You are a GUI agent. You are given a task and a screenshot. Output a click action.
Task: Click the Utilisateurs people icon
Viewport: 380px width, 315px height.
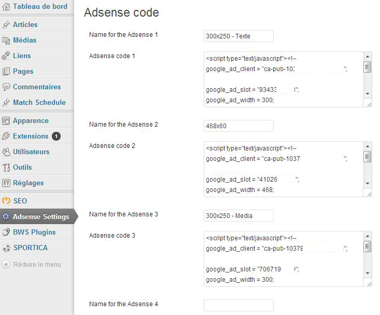click(x=6, y=152)
